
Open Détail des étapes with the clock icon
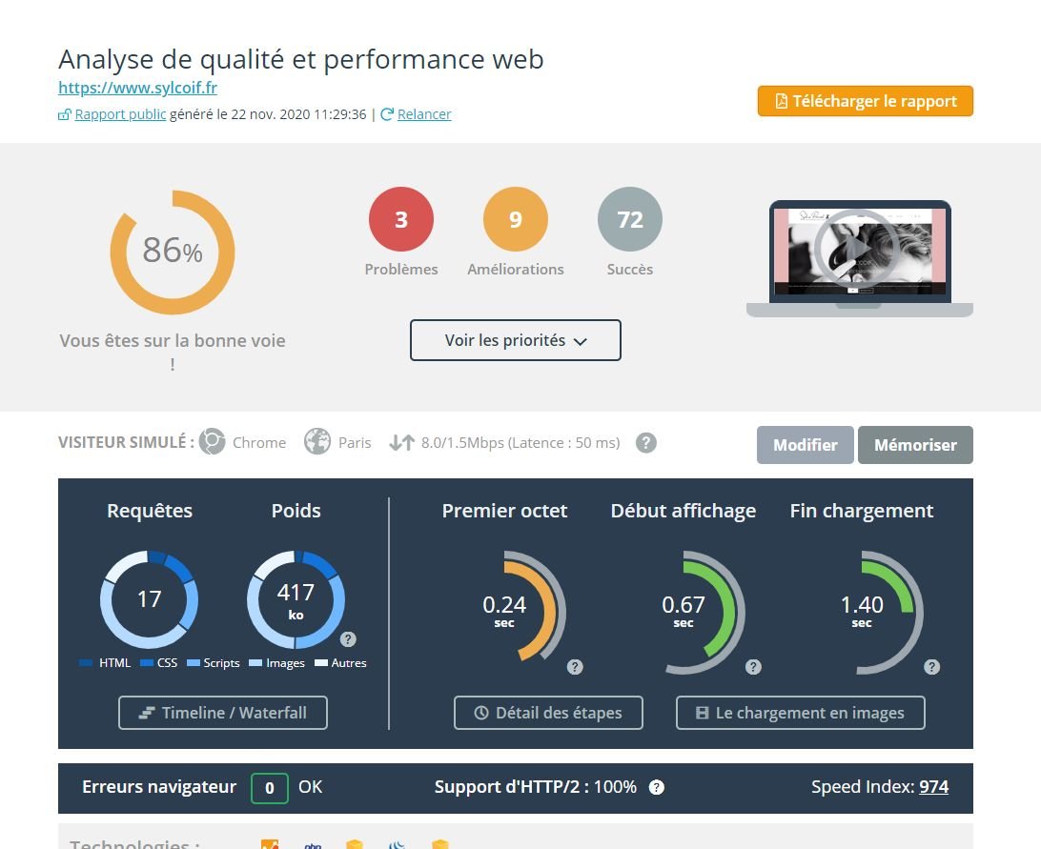point(548,712)
